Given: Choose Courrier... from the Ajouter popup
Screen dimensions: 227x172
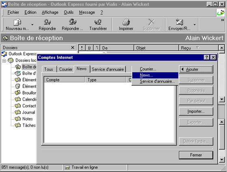Looking at the screenshot, I should click(x=155, y=69).
